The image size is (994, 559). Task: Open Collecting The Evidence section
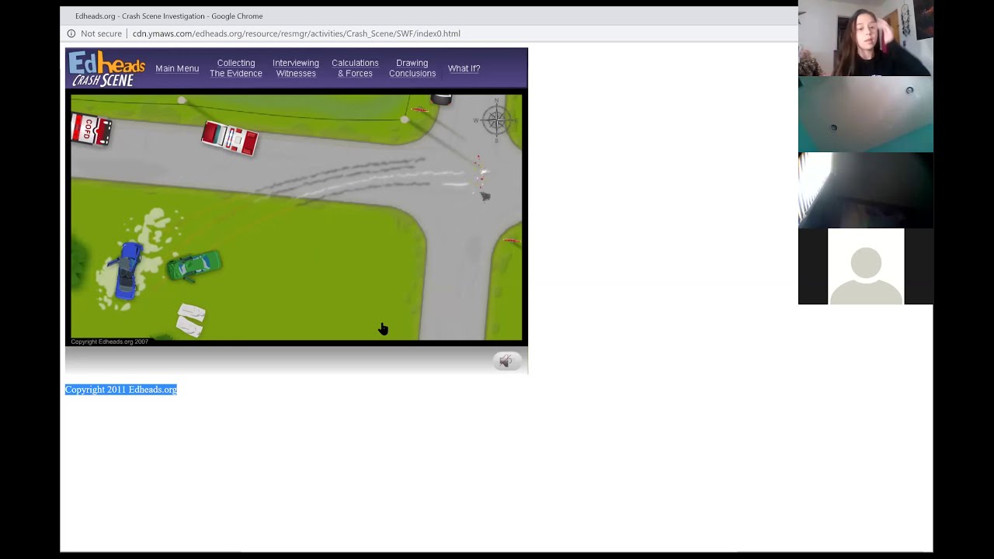[x=236, y=68]
